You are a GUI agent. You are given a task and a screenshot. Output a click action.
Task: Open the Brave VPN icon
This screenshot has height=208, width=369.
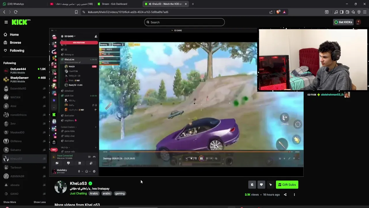(x=359, y=12)
